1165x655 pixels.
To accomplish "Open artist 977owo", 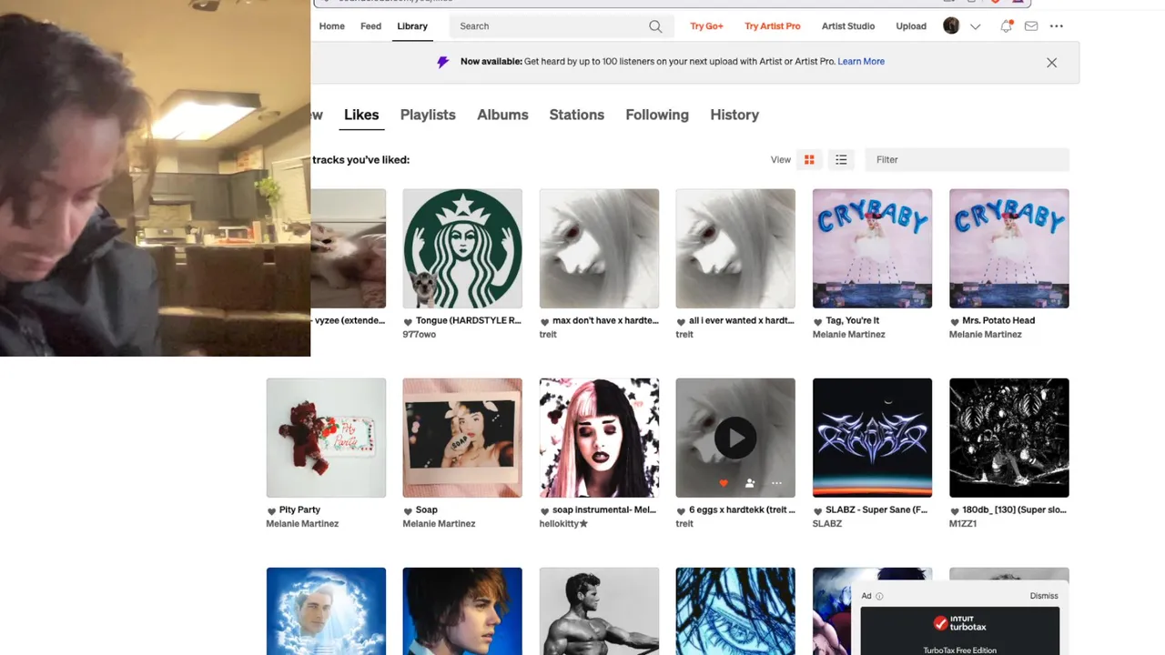I will click(x=420, y=335).
